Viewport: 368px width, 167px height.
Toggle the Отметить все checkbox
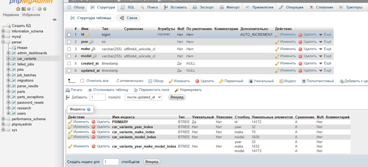tap(82, 81)
